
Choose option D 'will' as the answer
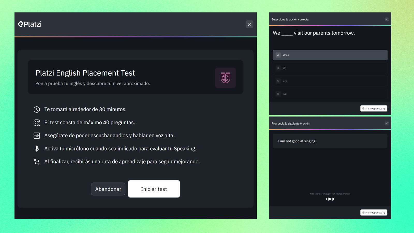pyautogui.click(x=330, y=94)
